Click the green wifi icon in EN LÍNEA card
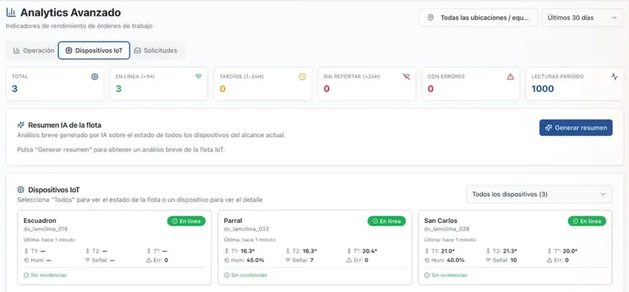 [x=199, y=76]
